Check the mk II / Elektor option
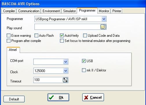The height and width of the screenshot is (105, 146). coord(84,70)
